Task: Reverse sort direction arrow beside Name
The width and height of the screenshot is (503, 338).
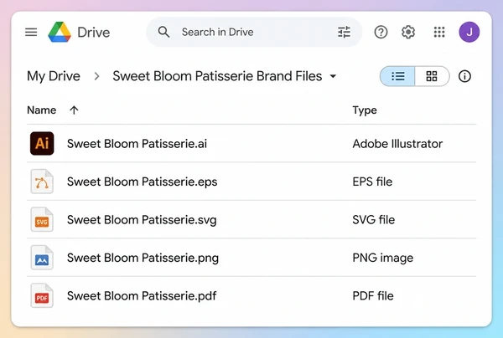Action: click(74, 110)
